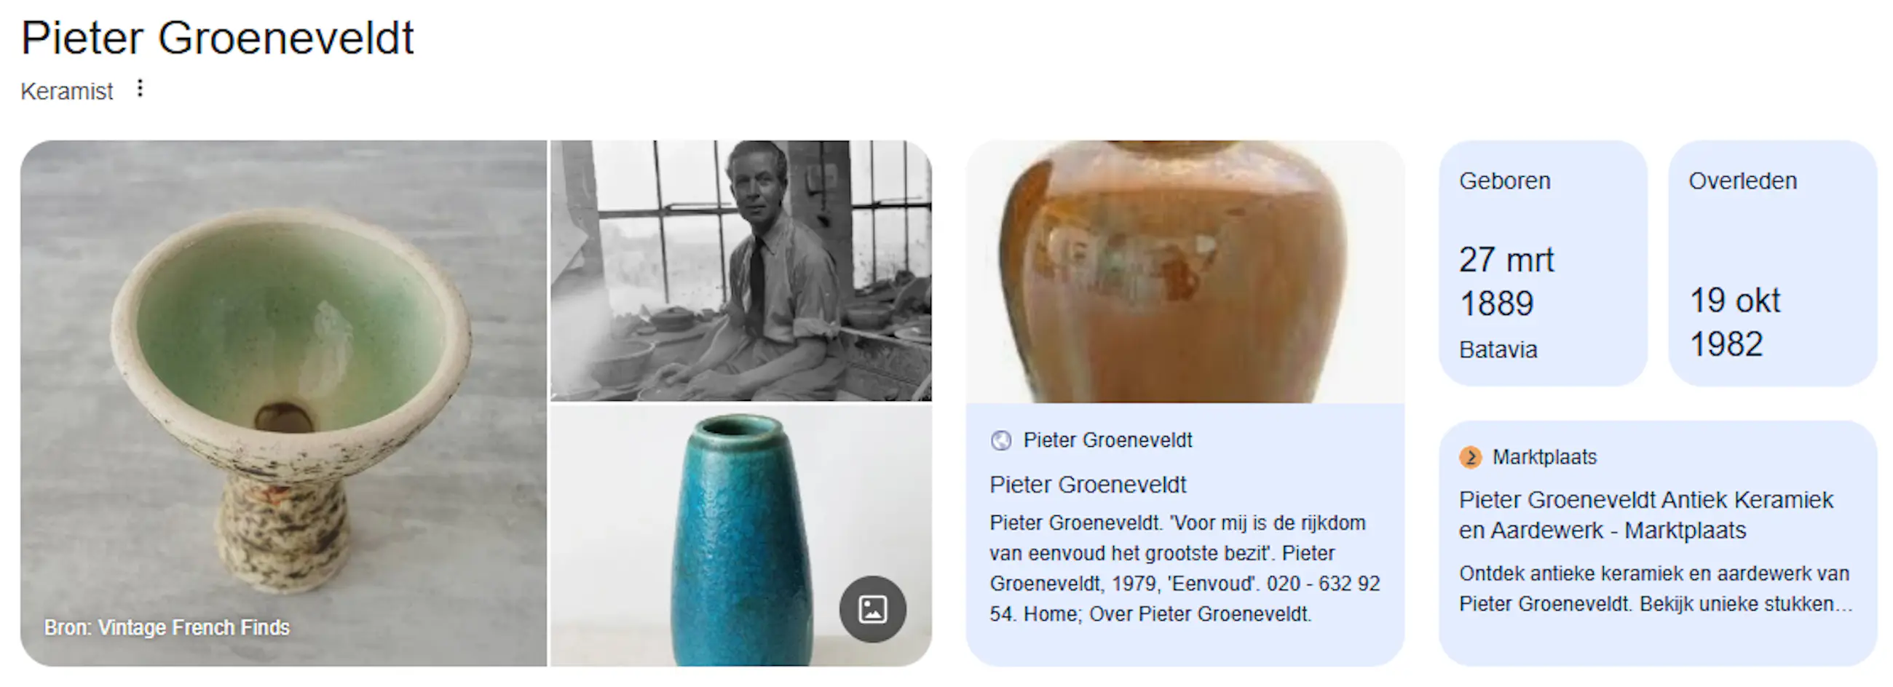Click the Bron: Vintage French Finds caption
This screenshot has height=687, width=1893.
coord(167,627)
